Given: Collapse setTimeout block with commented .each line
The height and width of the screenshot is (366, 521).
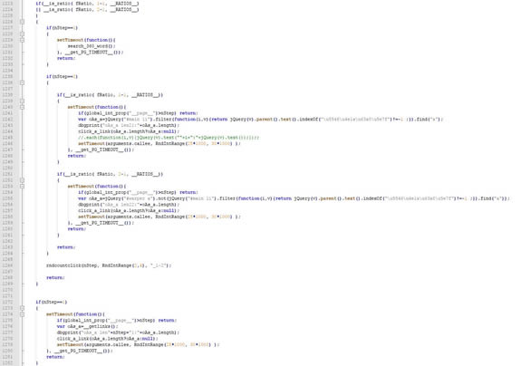Looking at the screenshot, I should pyautogui.click(x=22, y=107).
